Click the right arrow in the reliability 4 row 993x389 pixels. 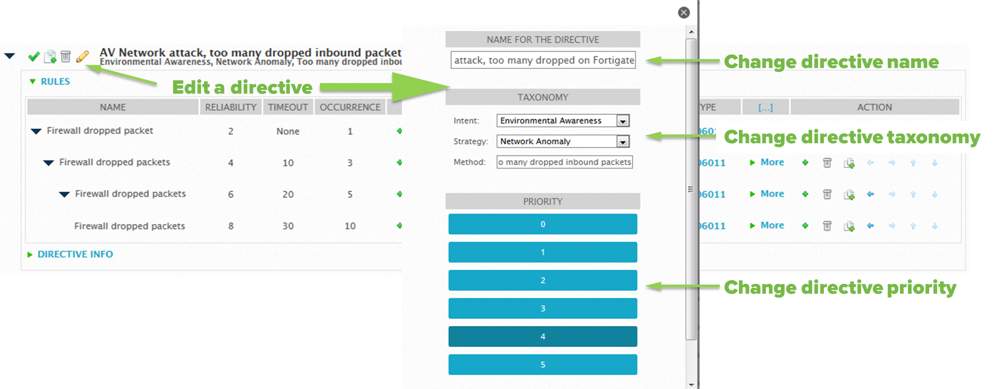pos(892,162)
